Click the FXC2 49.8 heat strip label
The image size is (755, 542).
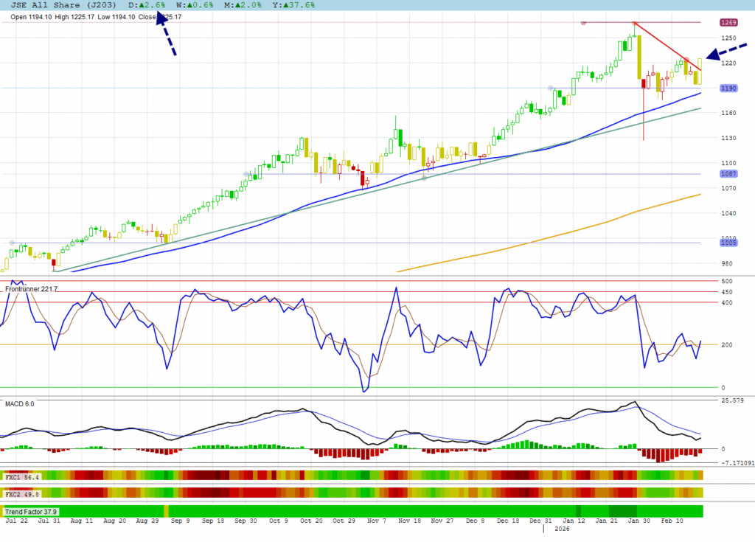tap(21, 493)
